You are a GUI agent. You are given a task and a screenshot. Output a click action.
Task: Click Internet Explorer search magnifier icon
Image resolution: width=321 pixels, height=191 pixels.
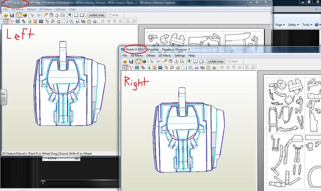(x=317, y=9)
